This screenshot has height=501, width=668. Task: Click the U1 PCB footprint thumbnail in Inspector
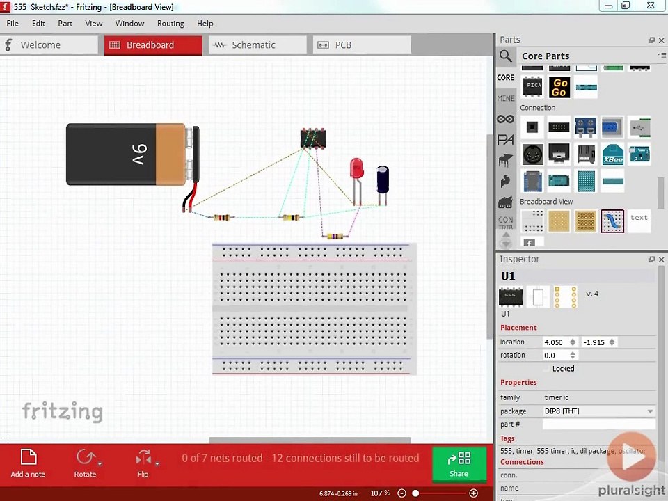[565, 297]
